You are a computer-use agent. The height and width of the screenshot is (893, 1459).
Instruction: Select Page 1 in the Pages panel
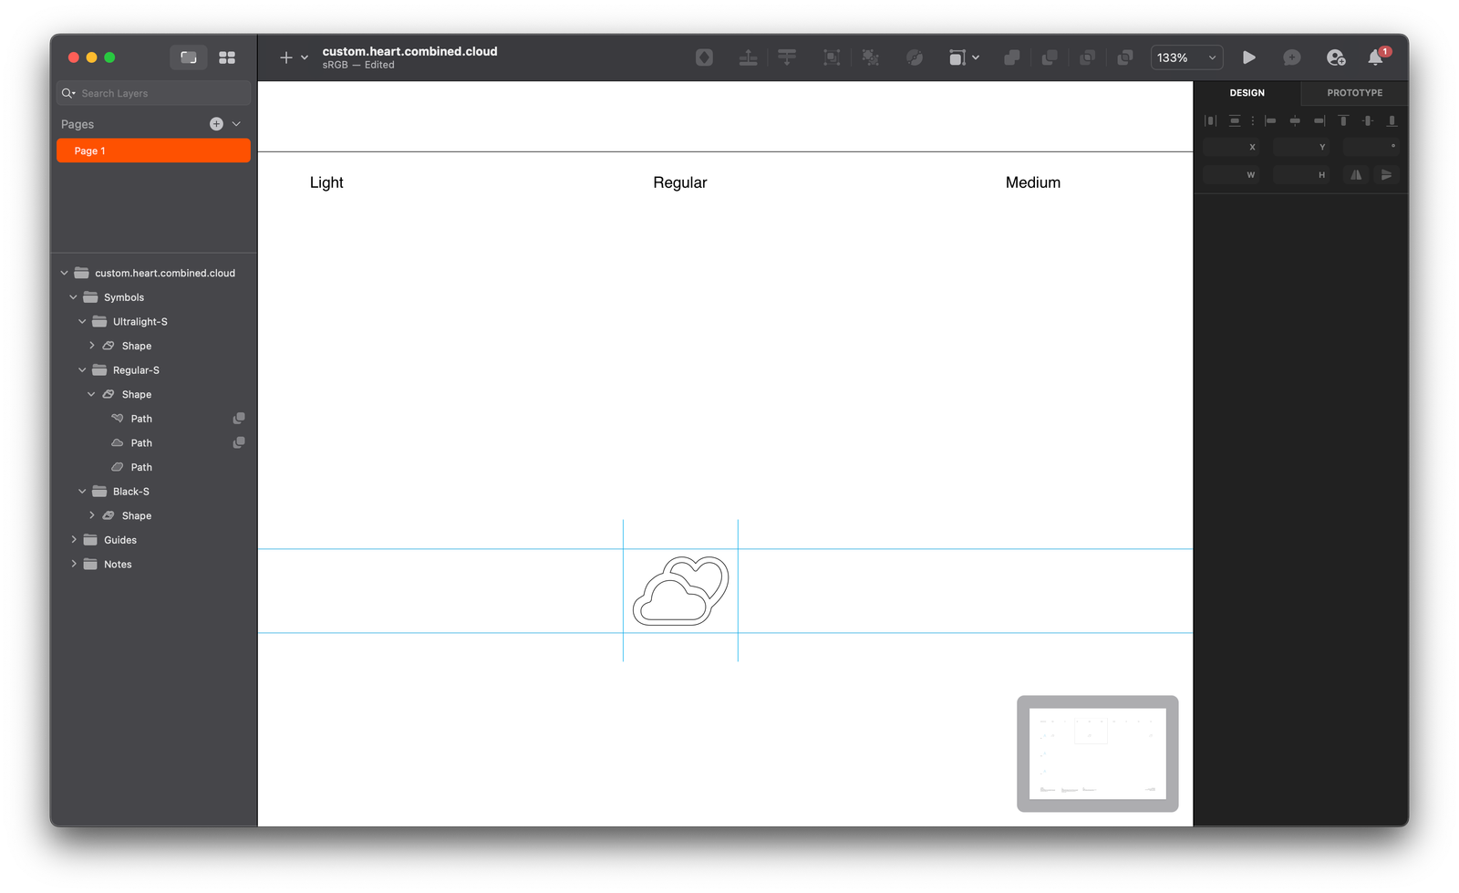pyautogui.click(x=153, y=150)
